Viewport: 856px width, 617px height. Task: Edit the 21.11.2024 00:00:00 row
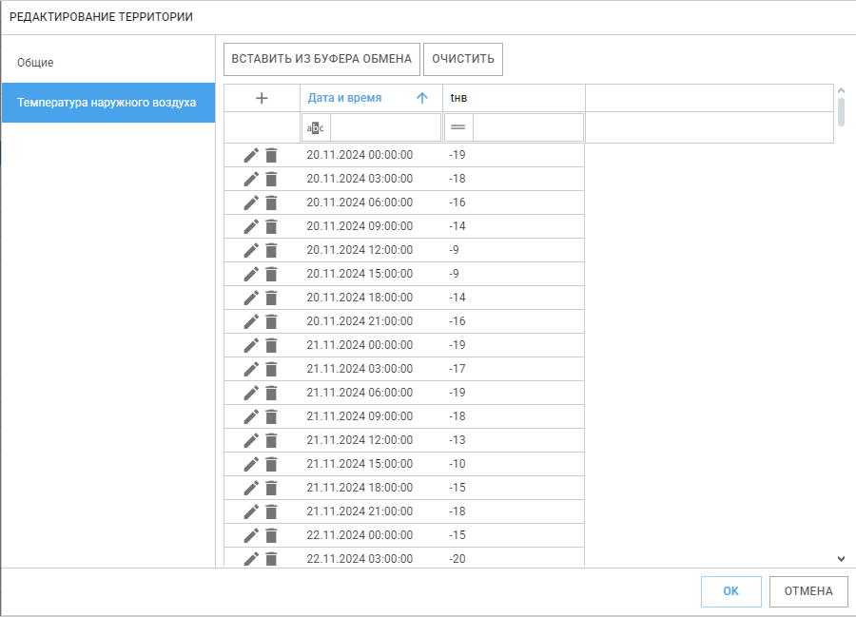(x=251, y=345)
